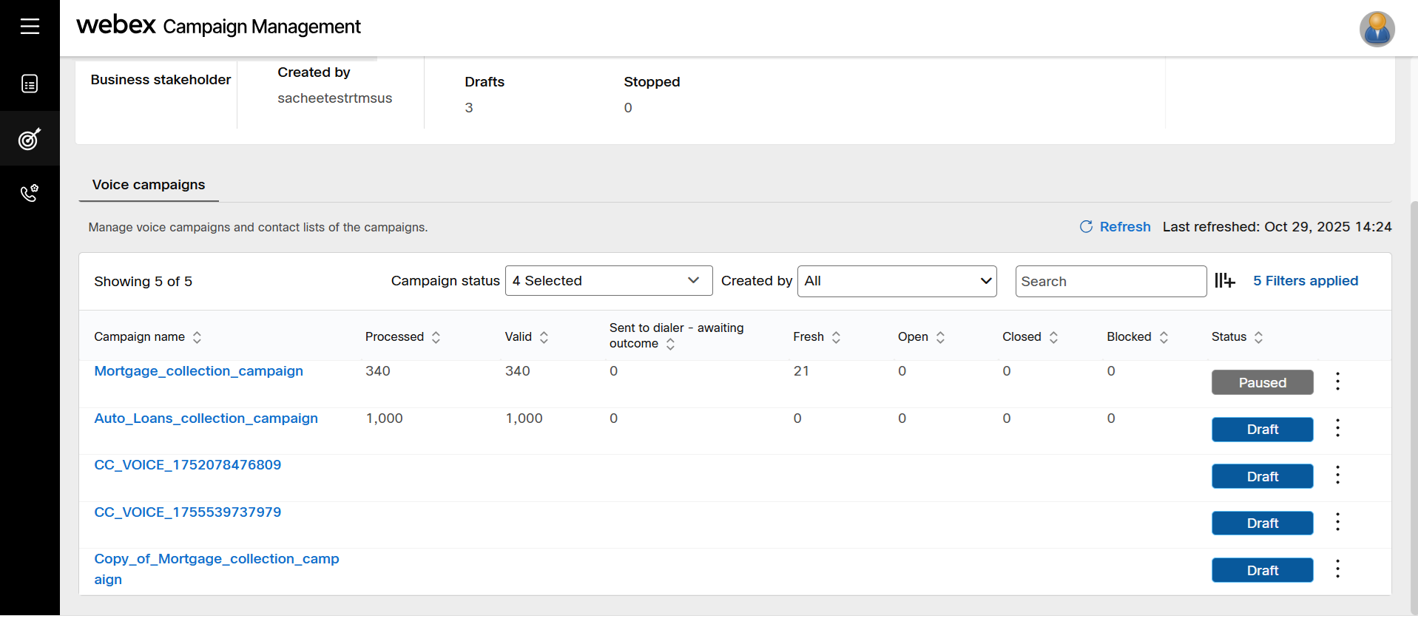Open the list report sidebar icon
Viewport: 1418px width, 627px height.
click(30, 84)
